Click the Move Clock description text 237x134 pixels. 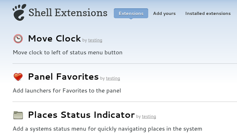pos(67,52)
